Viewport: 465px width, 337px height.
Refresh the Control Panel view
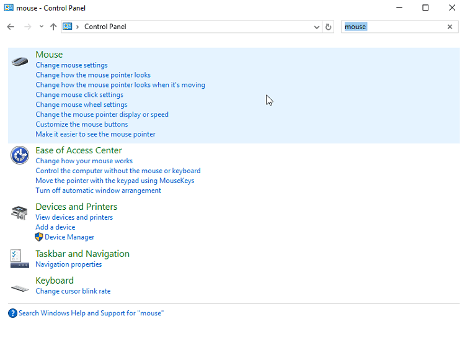pyautogui.click(x=328, y=27)
